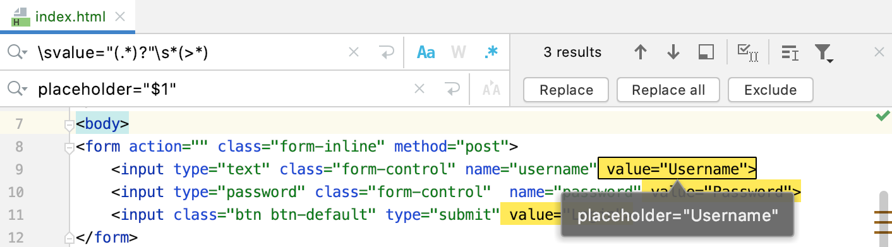Close the find and replace bar

click(878, 52)
